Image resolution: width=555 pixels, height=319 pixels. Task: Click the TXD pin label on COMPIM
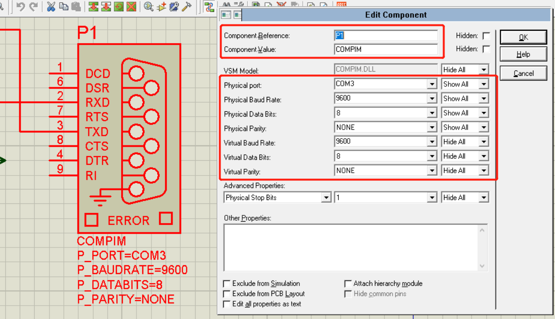pos(97,132)
